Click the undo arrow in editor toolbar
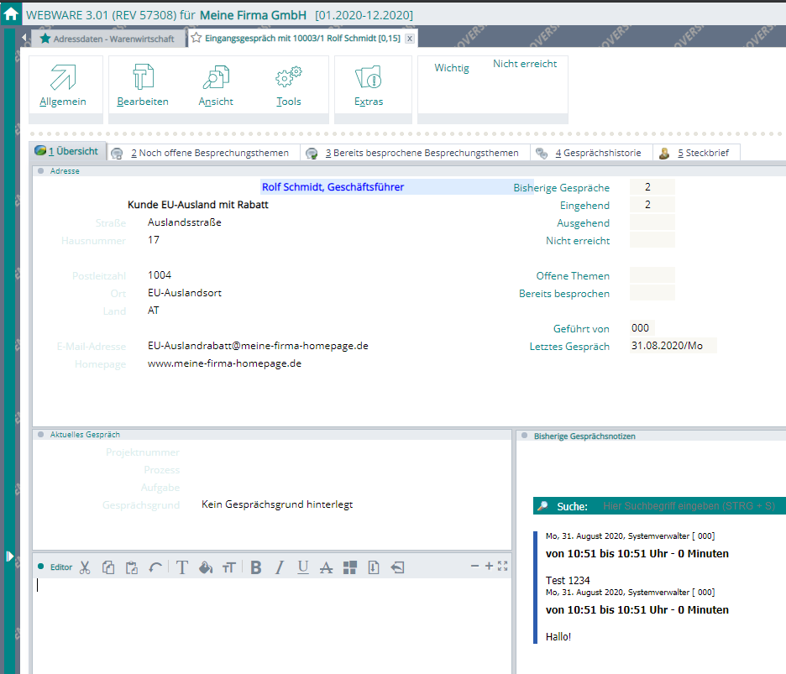The height and width of the screenshot is (674, 786). pos(155,567)
